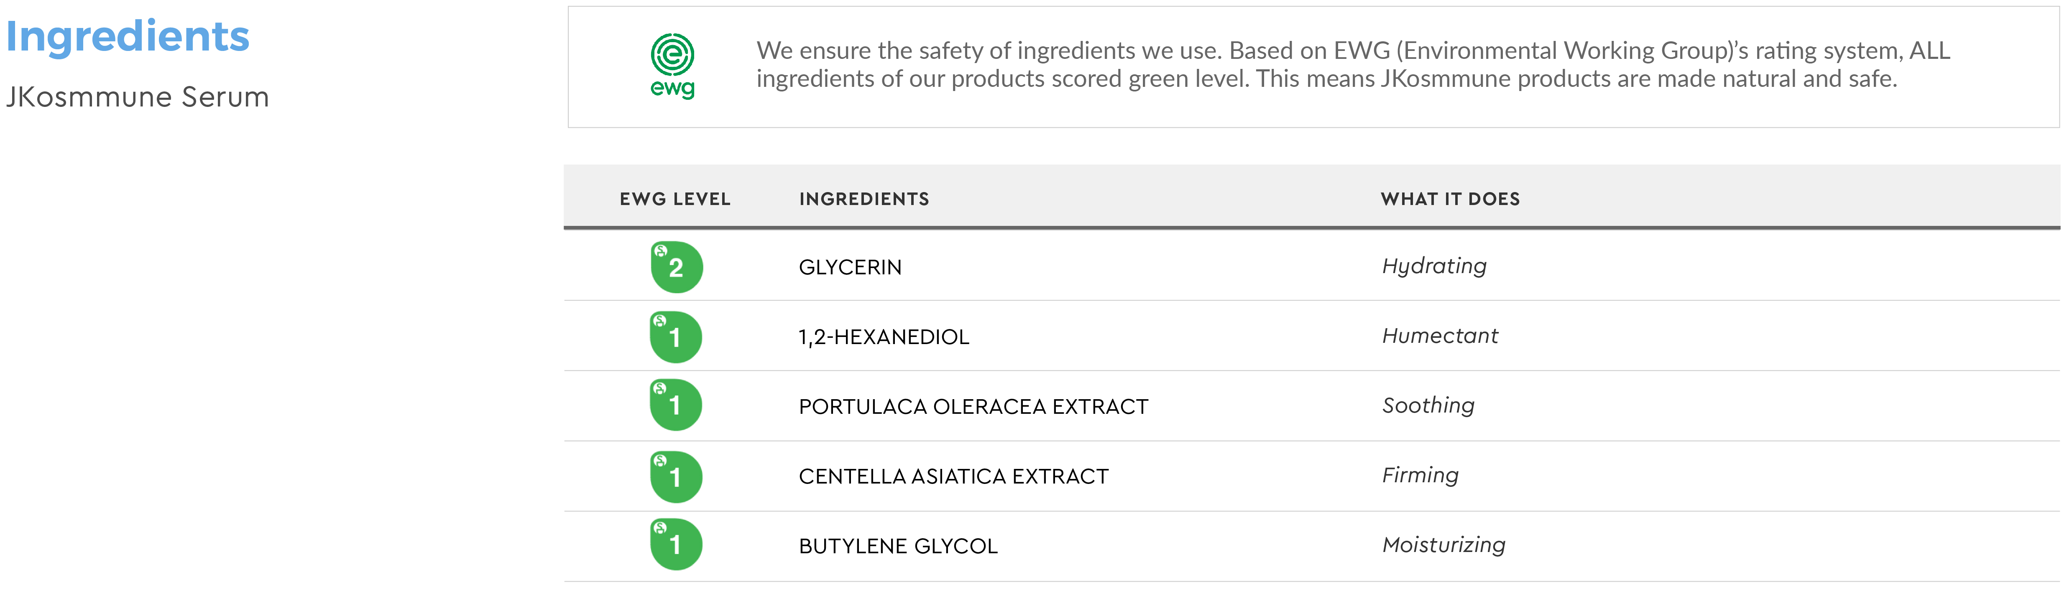Click the EWG safety statement paragraph
Screen dimensions: 2072x590
click(x=1352, y=65)
